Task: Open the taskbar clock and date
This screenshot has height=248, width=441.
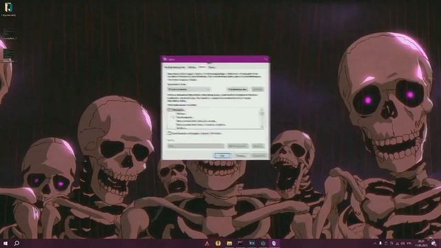Action: click(x=421, y=243)
